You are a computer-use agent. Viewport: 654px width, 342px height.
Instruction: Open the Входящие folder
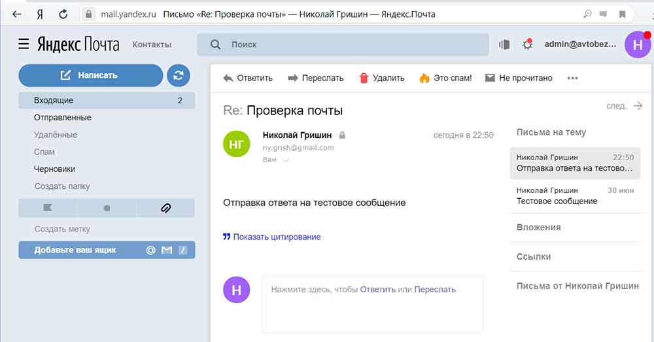(107, 100)
